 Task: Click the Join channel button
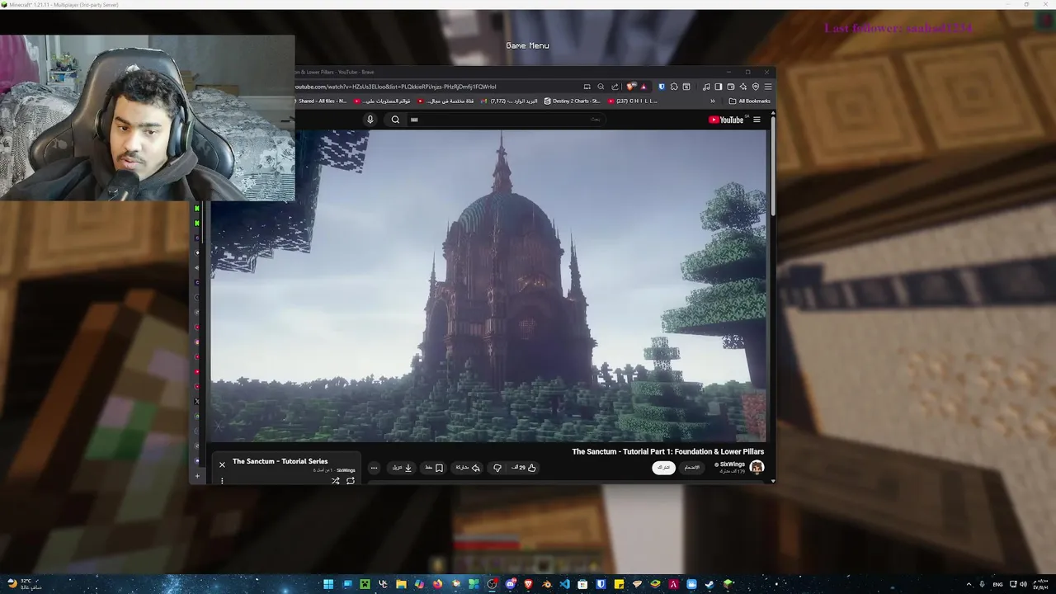(x=691, y=467)
